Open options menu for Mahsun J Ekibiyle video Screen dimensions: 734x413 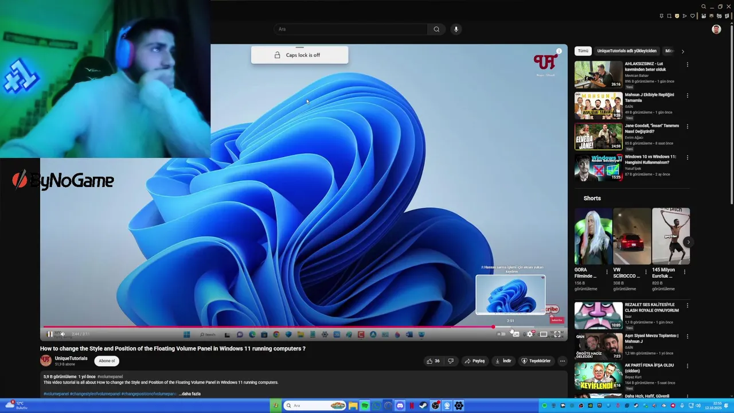[x=687, y=95]
